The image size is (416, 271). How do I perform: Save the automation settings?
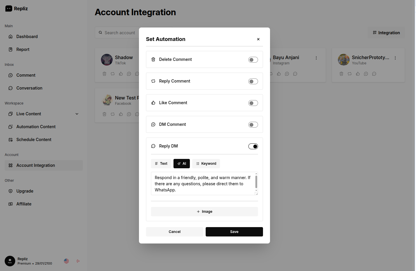pos(234,232)
